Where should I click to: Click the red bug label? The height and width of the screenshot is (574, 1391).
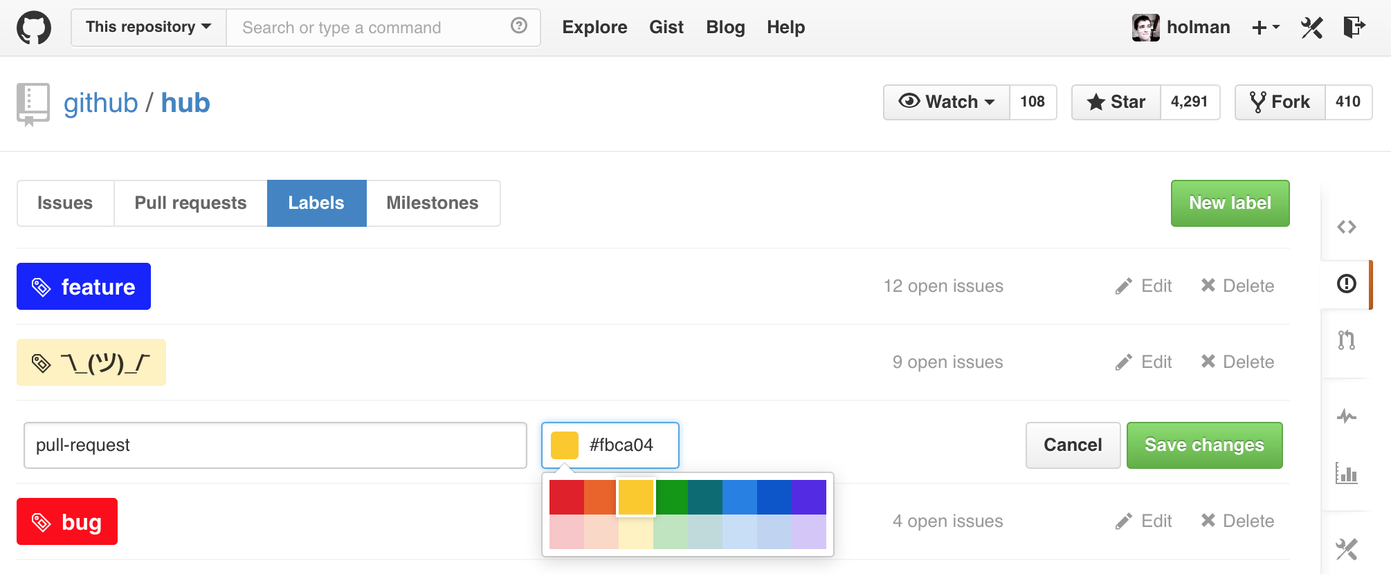tap(67, 521)
